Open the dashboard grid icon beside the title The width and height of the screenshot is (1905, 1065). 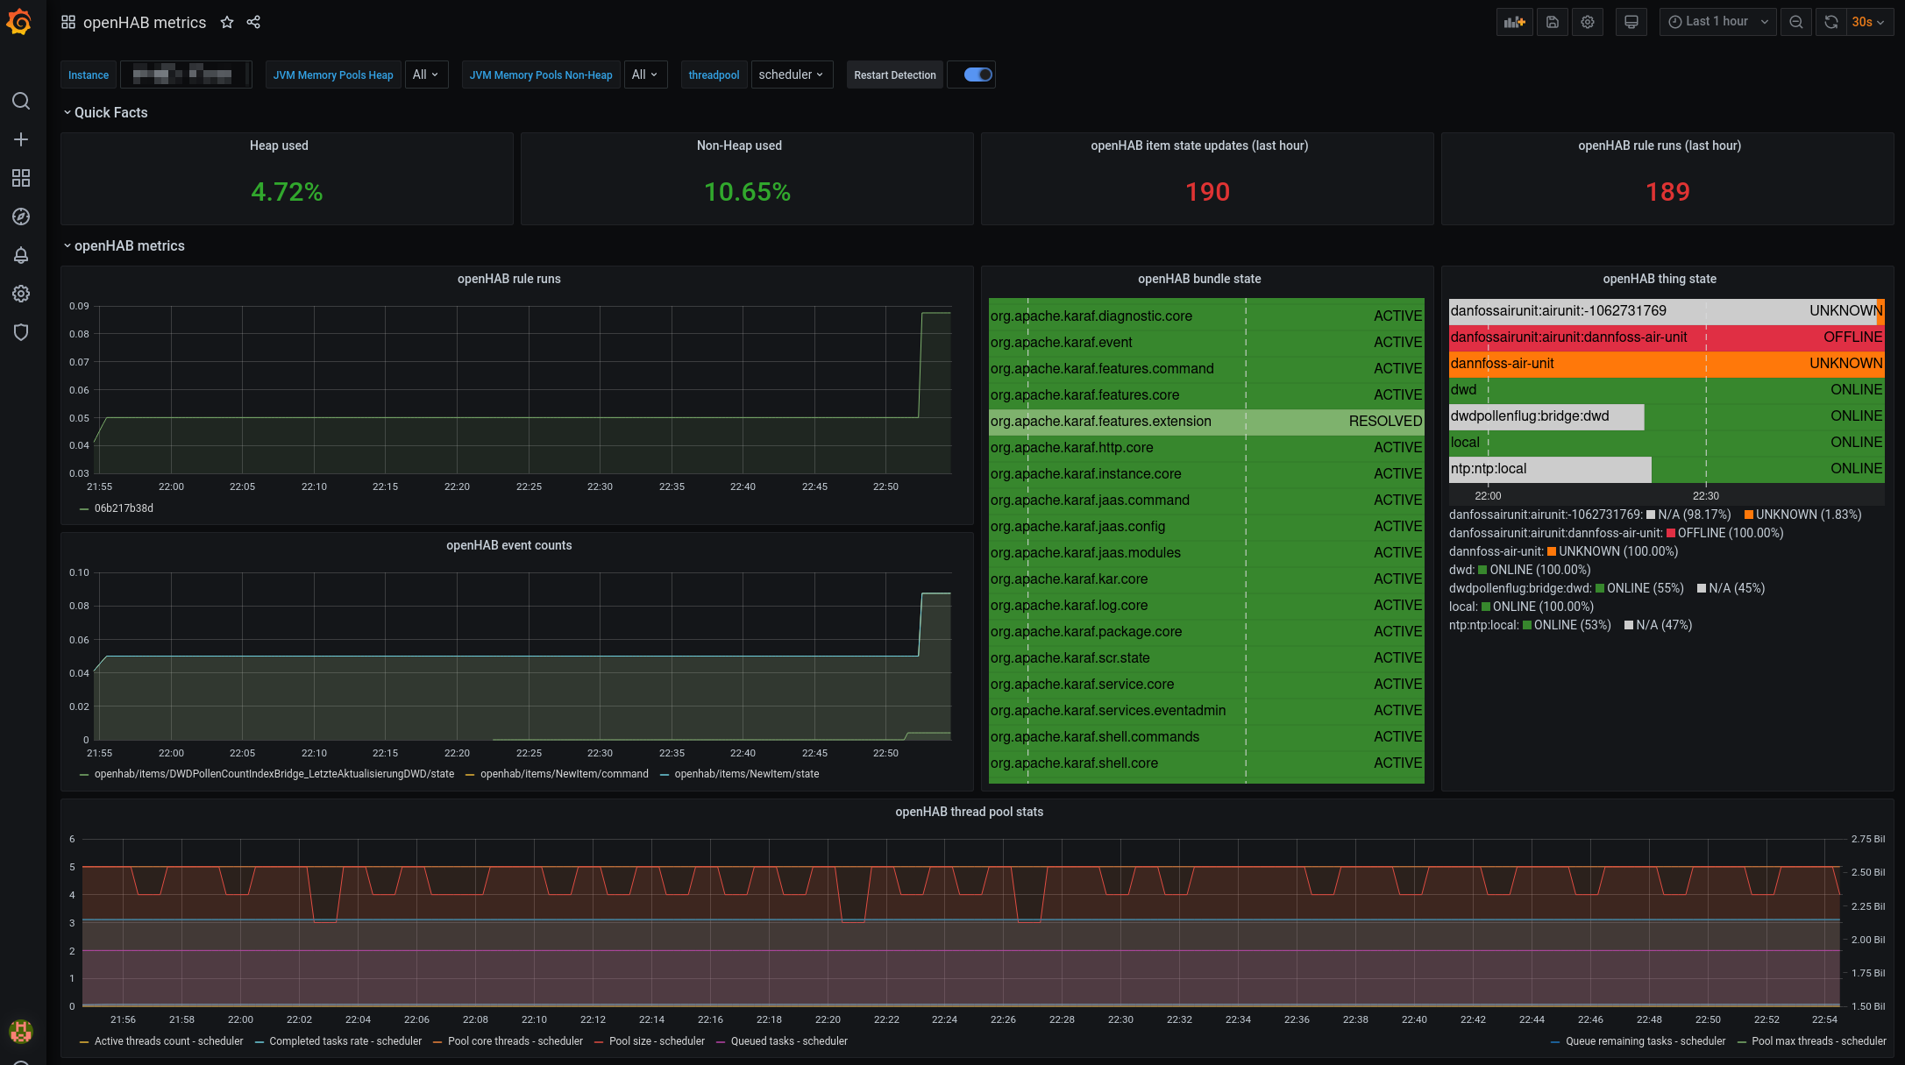(68, 22)
